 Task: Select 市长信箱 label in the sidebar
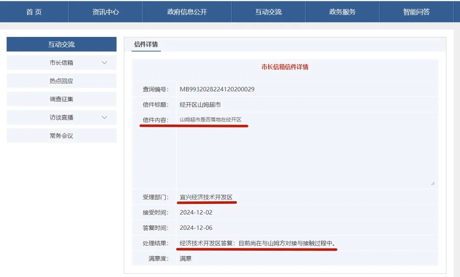61,63
